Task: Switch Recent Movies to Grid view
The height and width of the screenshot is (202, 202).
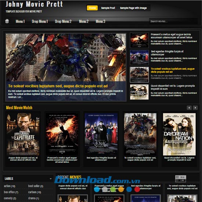Action: (x=181, y=177)
